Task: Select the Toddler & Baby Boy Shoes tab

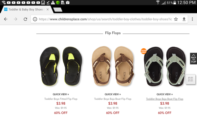Action: (26, 10)
